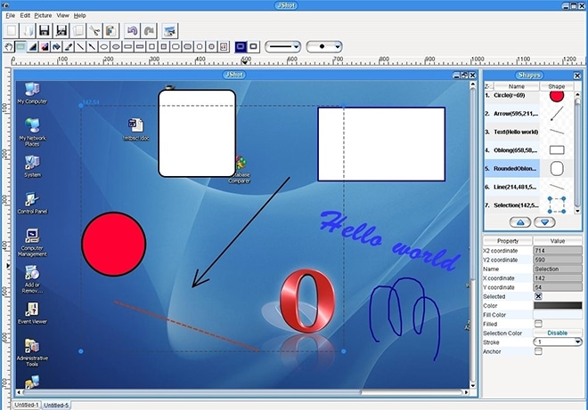Enable the Filled checkbox
Viewport: 588px width, 410px height.
[538, 323]
